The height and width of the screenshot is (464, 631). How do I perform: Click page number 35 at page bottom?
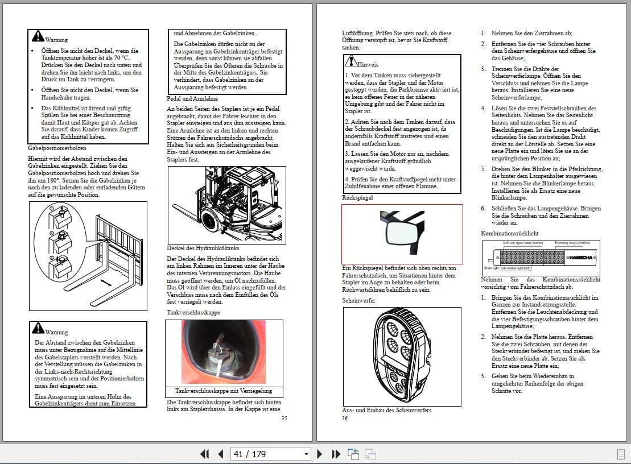tap(284, 418)
